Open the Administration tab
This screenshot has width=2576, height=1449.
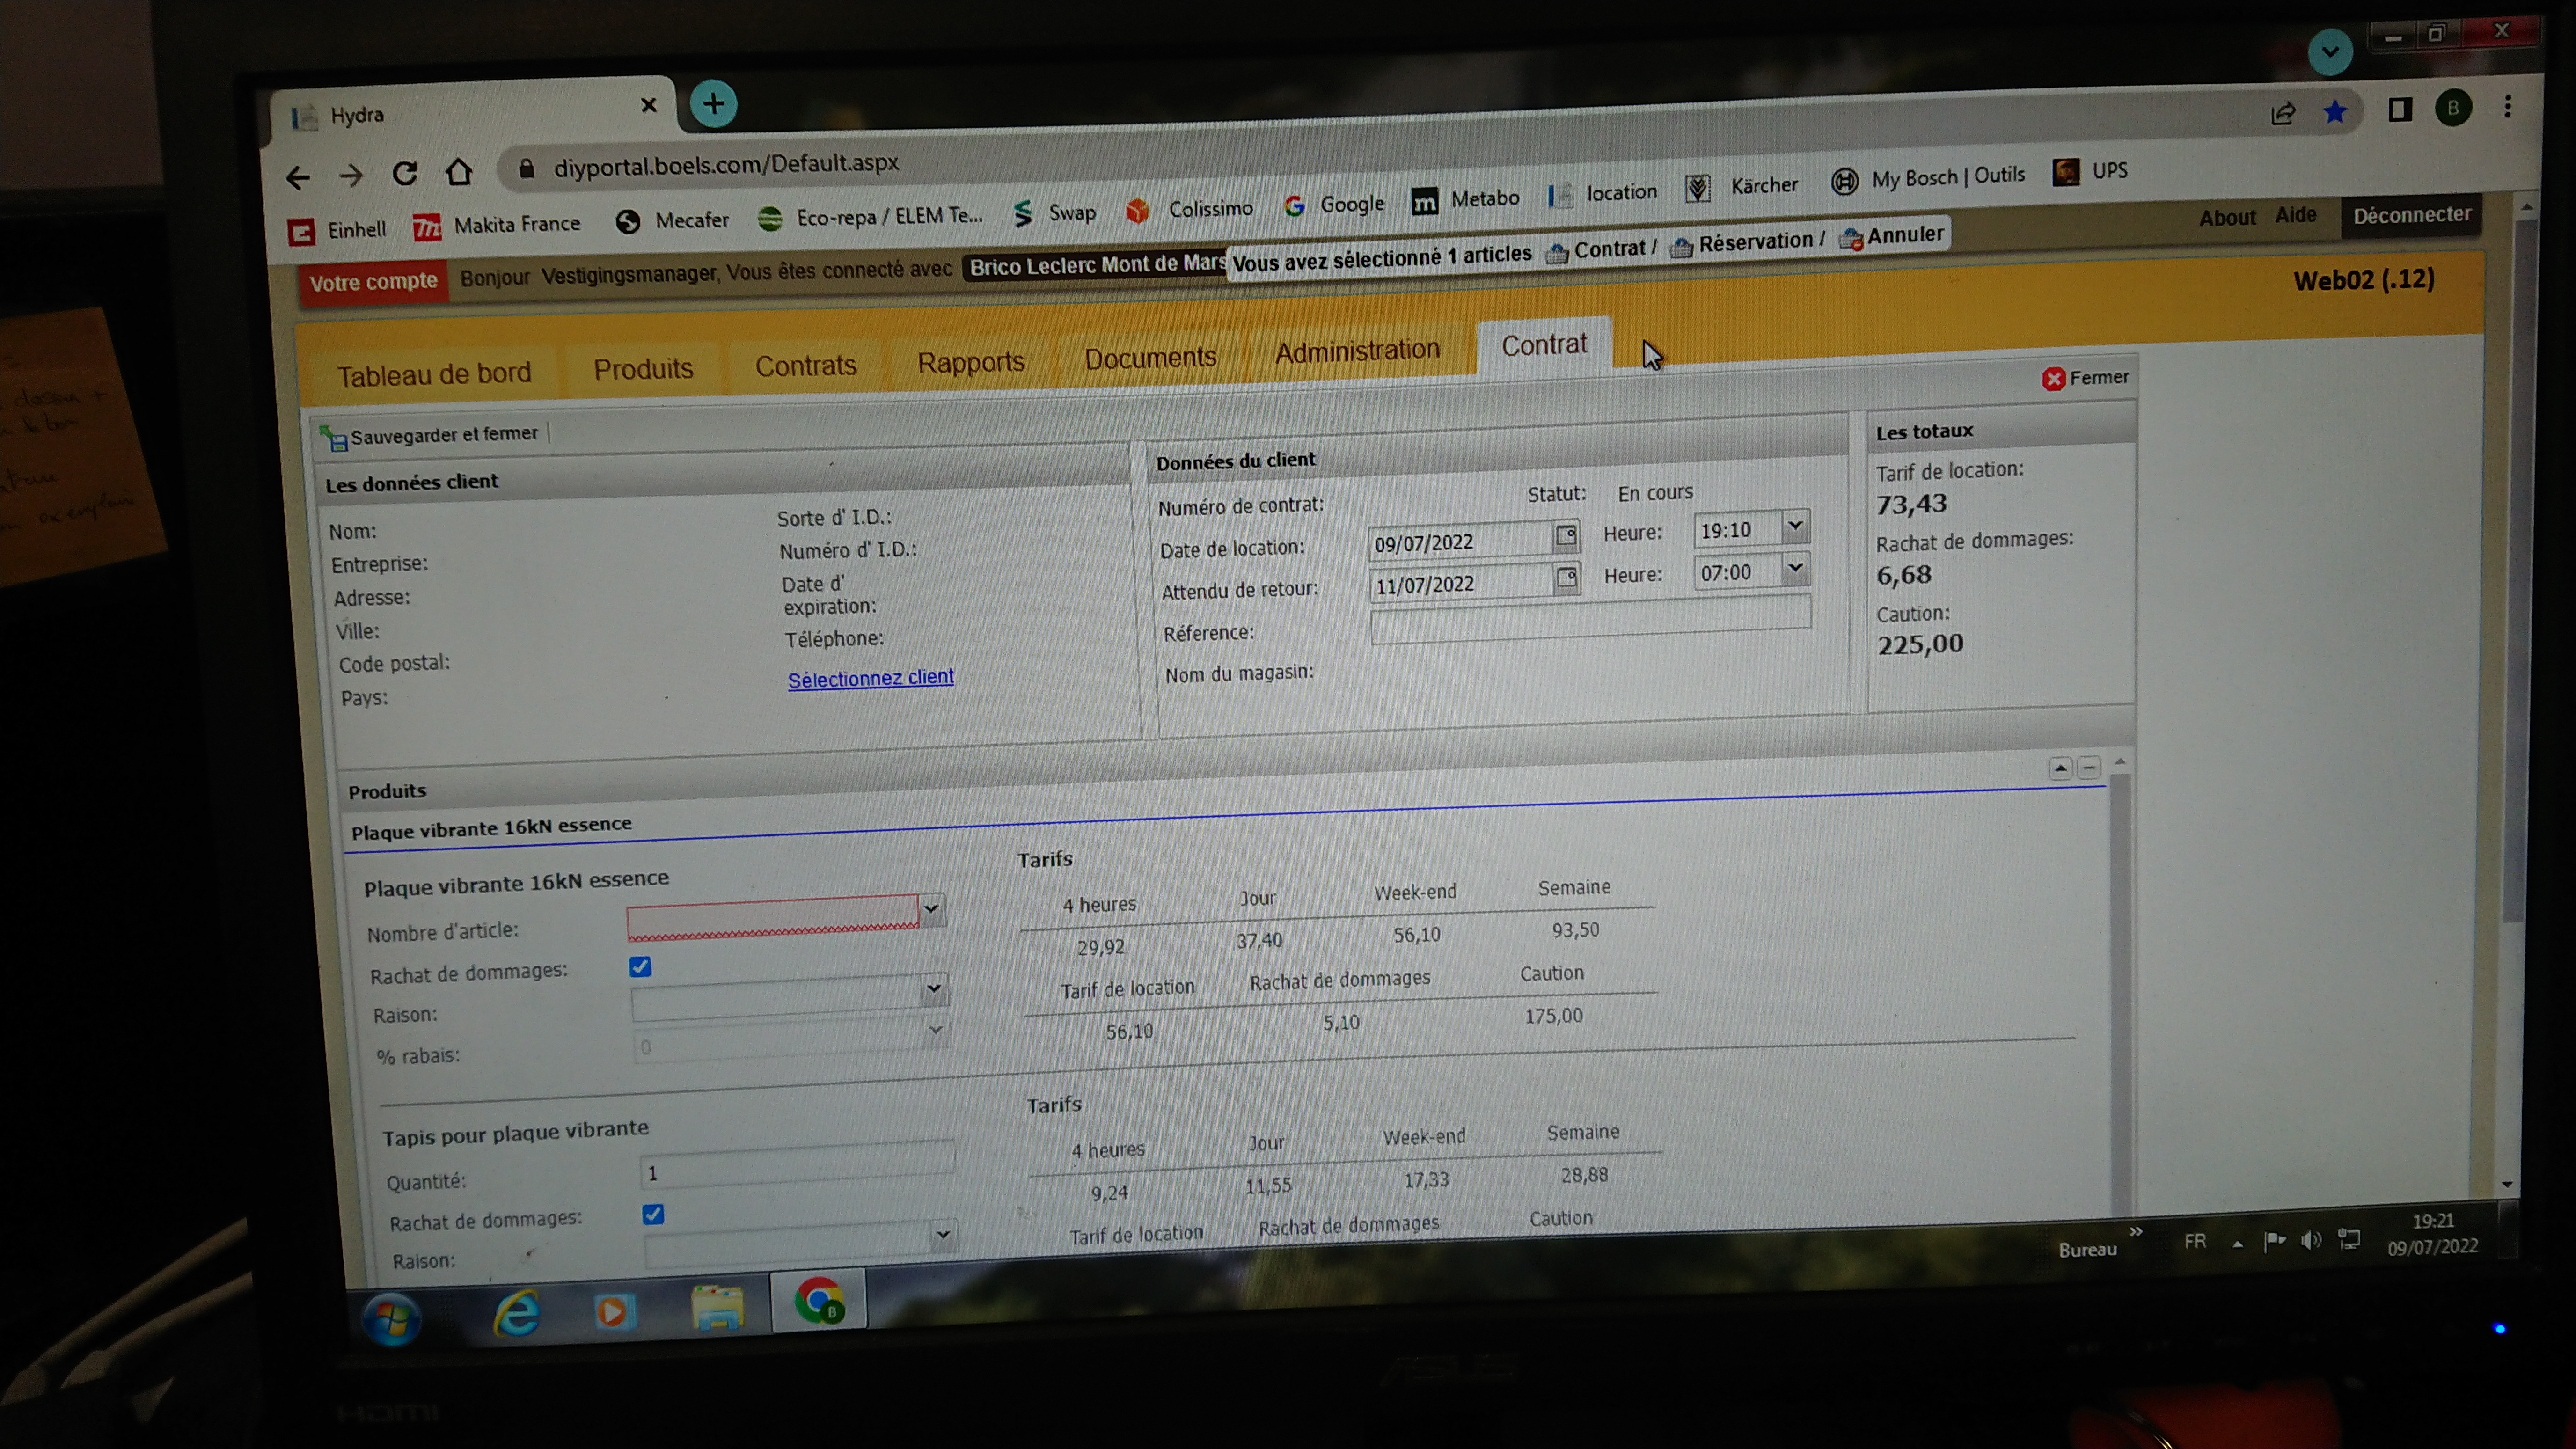(x=1356, y=351)
